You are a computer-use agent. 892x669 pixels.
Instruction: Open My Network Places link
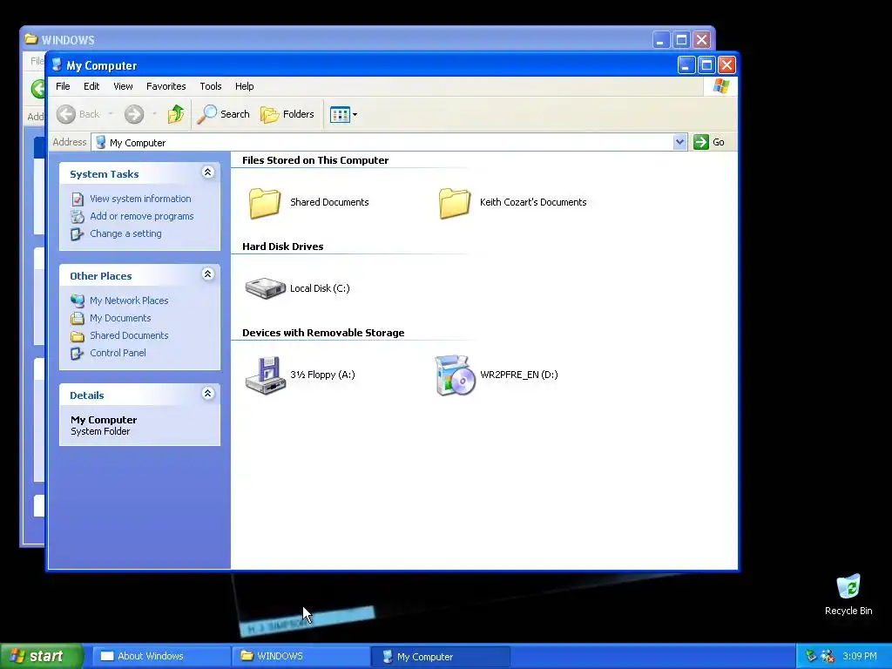click(x=129, y=301)
